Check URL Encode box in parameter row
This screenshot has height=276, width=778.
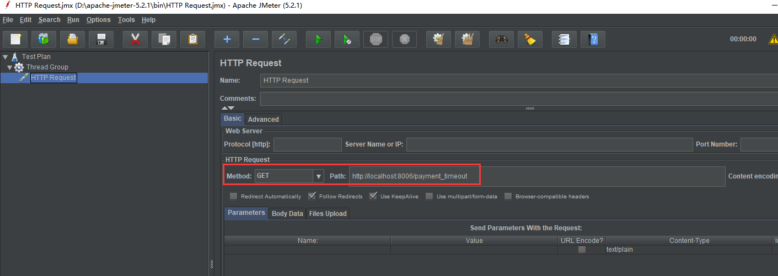tap(582, 250)
